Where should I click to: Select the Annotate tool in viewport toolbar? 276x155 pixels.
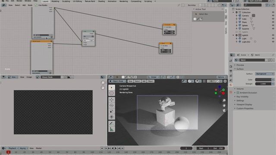(112, 124)
